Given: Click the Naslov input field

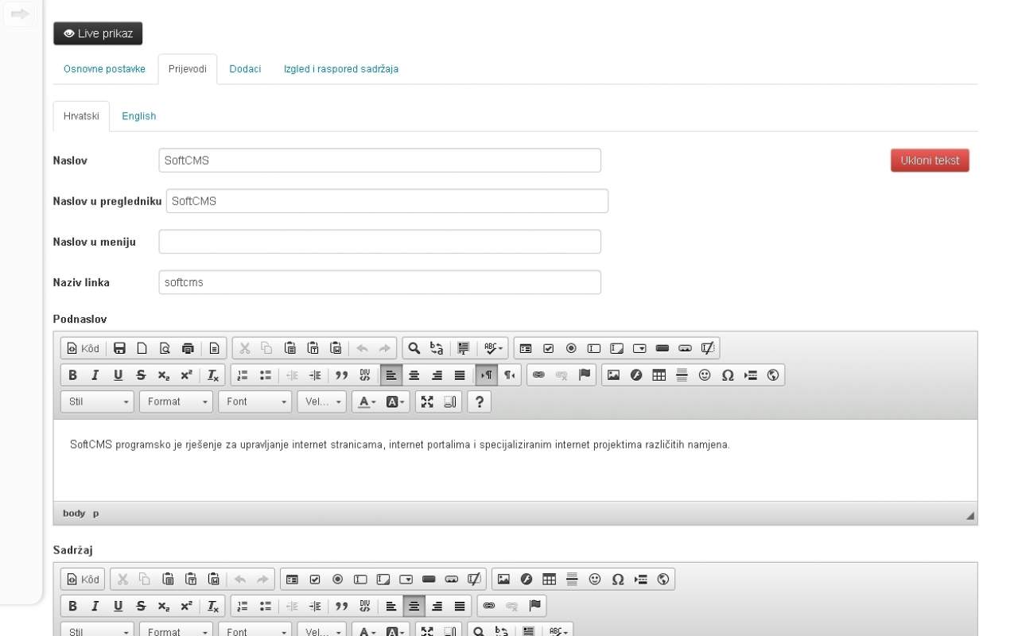Looking at the screenshot, I should coord(380,160).
